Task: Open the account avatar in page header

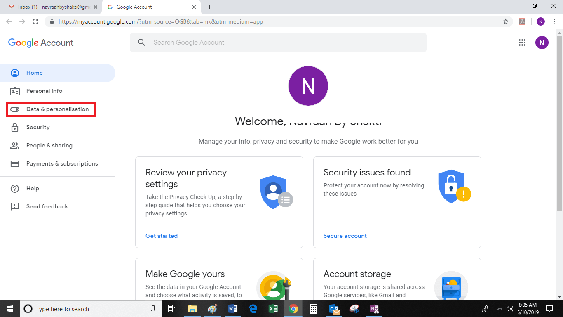Action: click(x=542, y=43)
